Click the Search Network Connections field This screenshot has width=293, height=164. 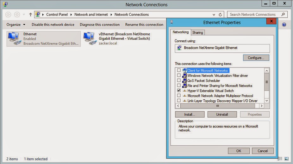click(x=257, y=15)
